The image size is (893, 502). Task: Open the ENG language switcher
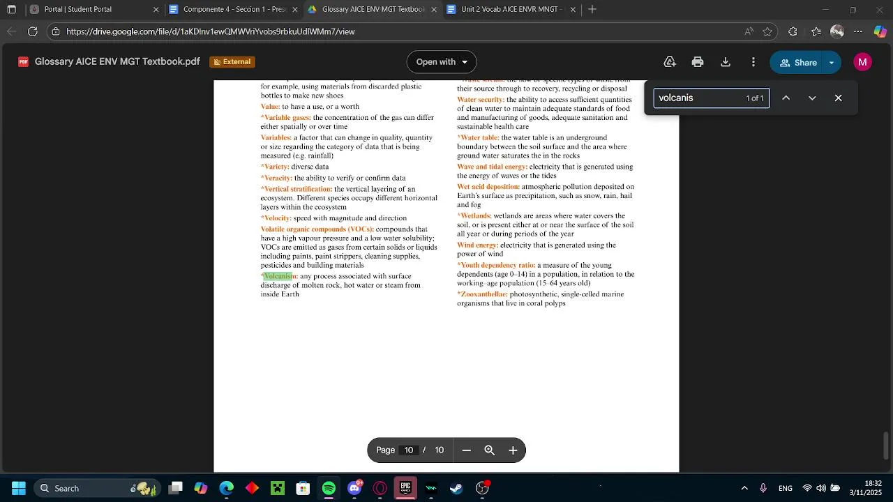[785, 488]
